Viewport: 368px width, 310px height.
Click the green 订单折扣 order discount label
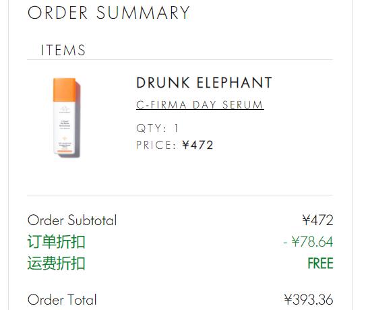(x=57, y=241)
